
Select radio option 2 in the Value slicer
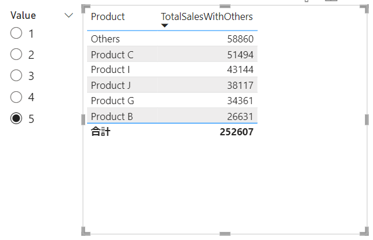coord(16,55)
